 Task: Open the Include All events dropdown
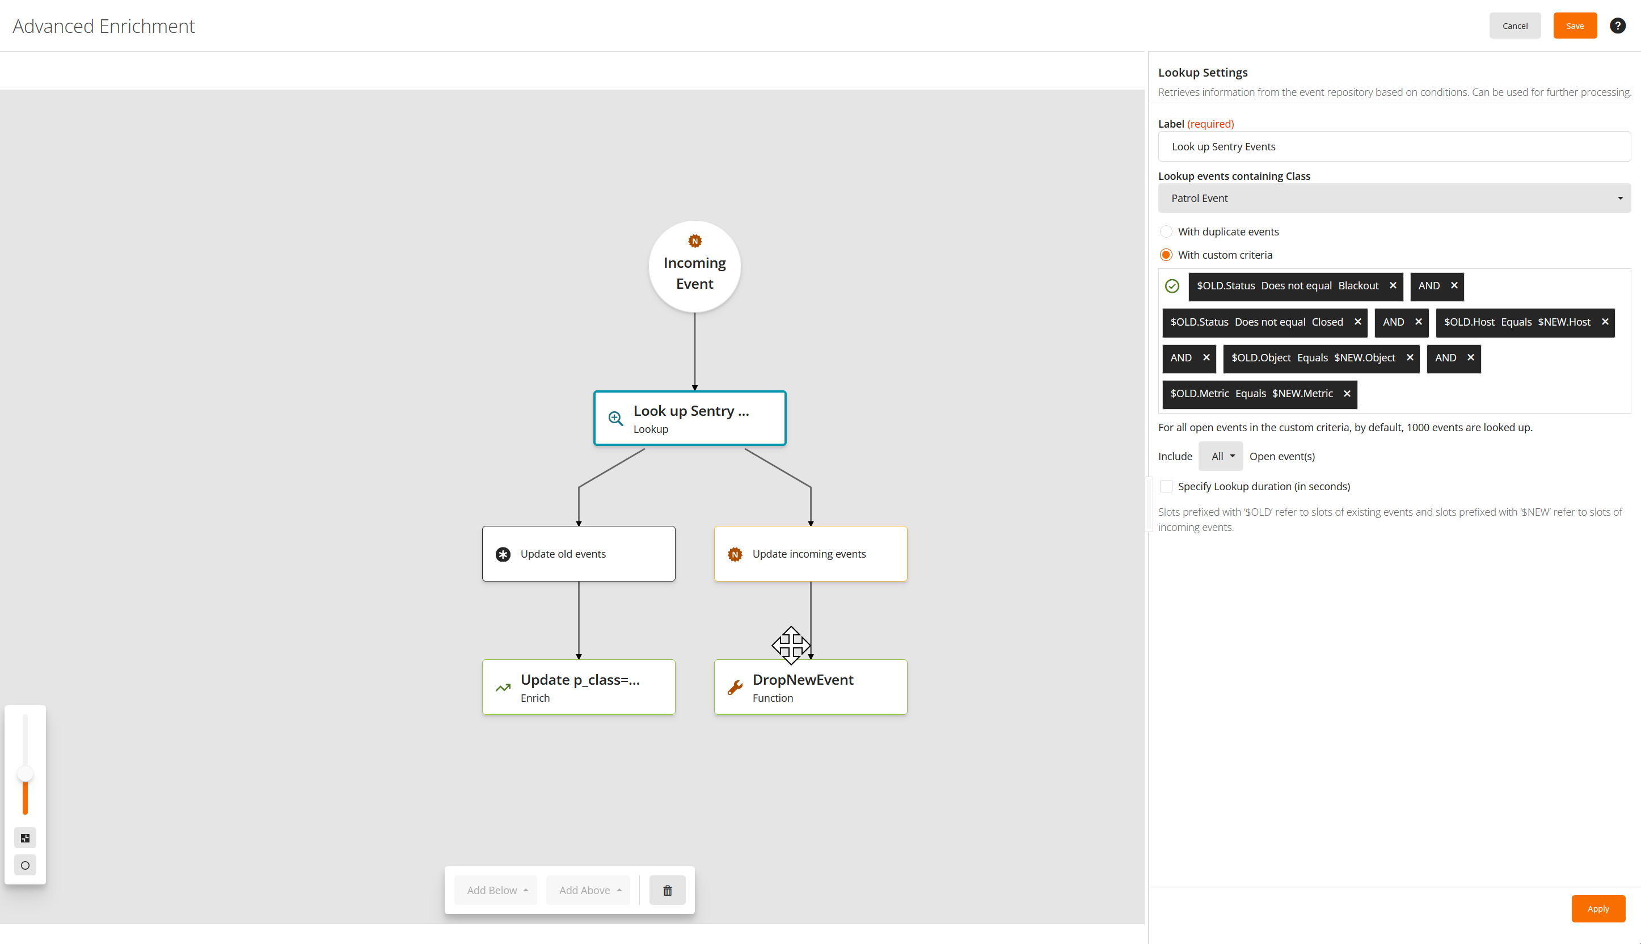pyautogui.click(x=1221, y=457)
